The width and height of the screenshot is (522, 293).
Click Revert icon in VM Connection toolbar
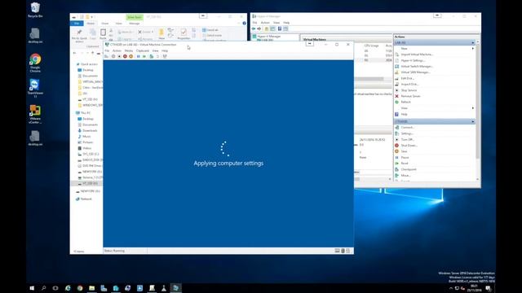(157, 56)
